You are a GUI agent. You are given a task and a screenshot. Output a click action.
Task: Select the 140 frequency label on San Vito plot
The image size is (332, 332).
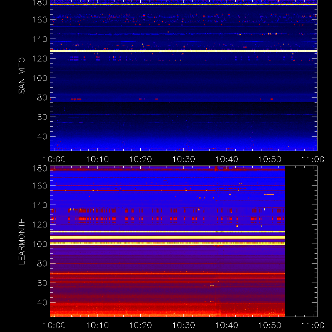pyautogui.click(x=39, y=39)
